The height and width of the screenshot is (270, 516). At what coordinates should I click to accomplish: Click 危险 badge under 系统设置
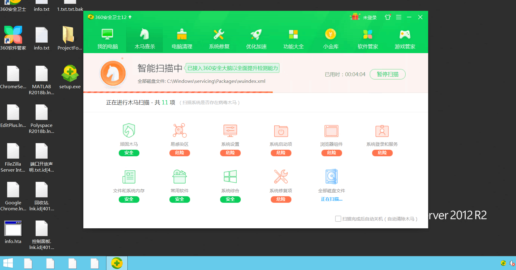coord(230,153)
